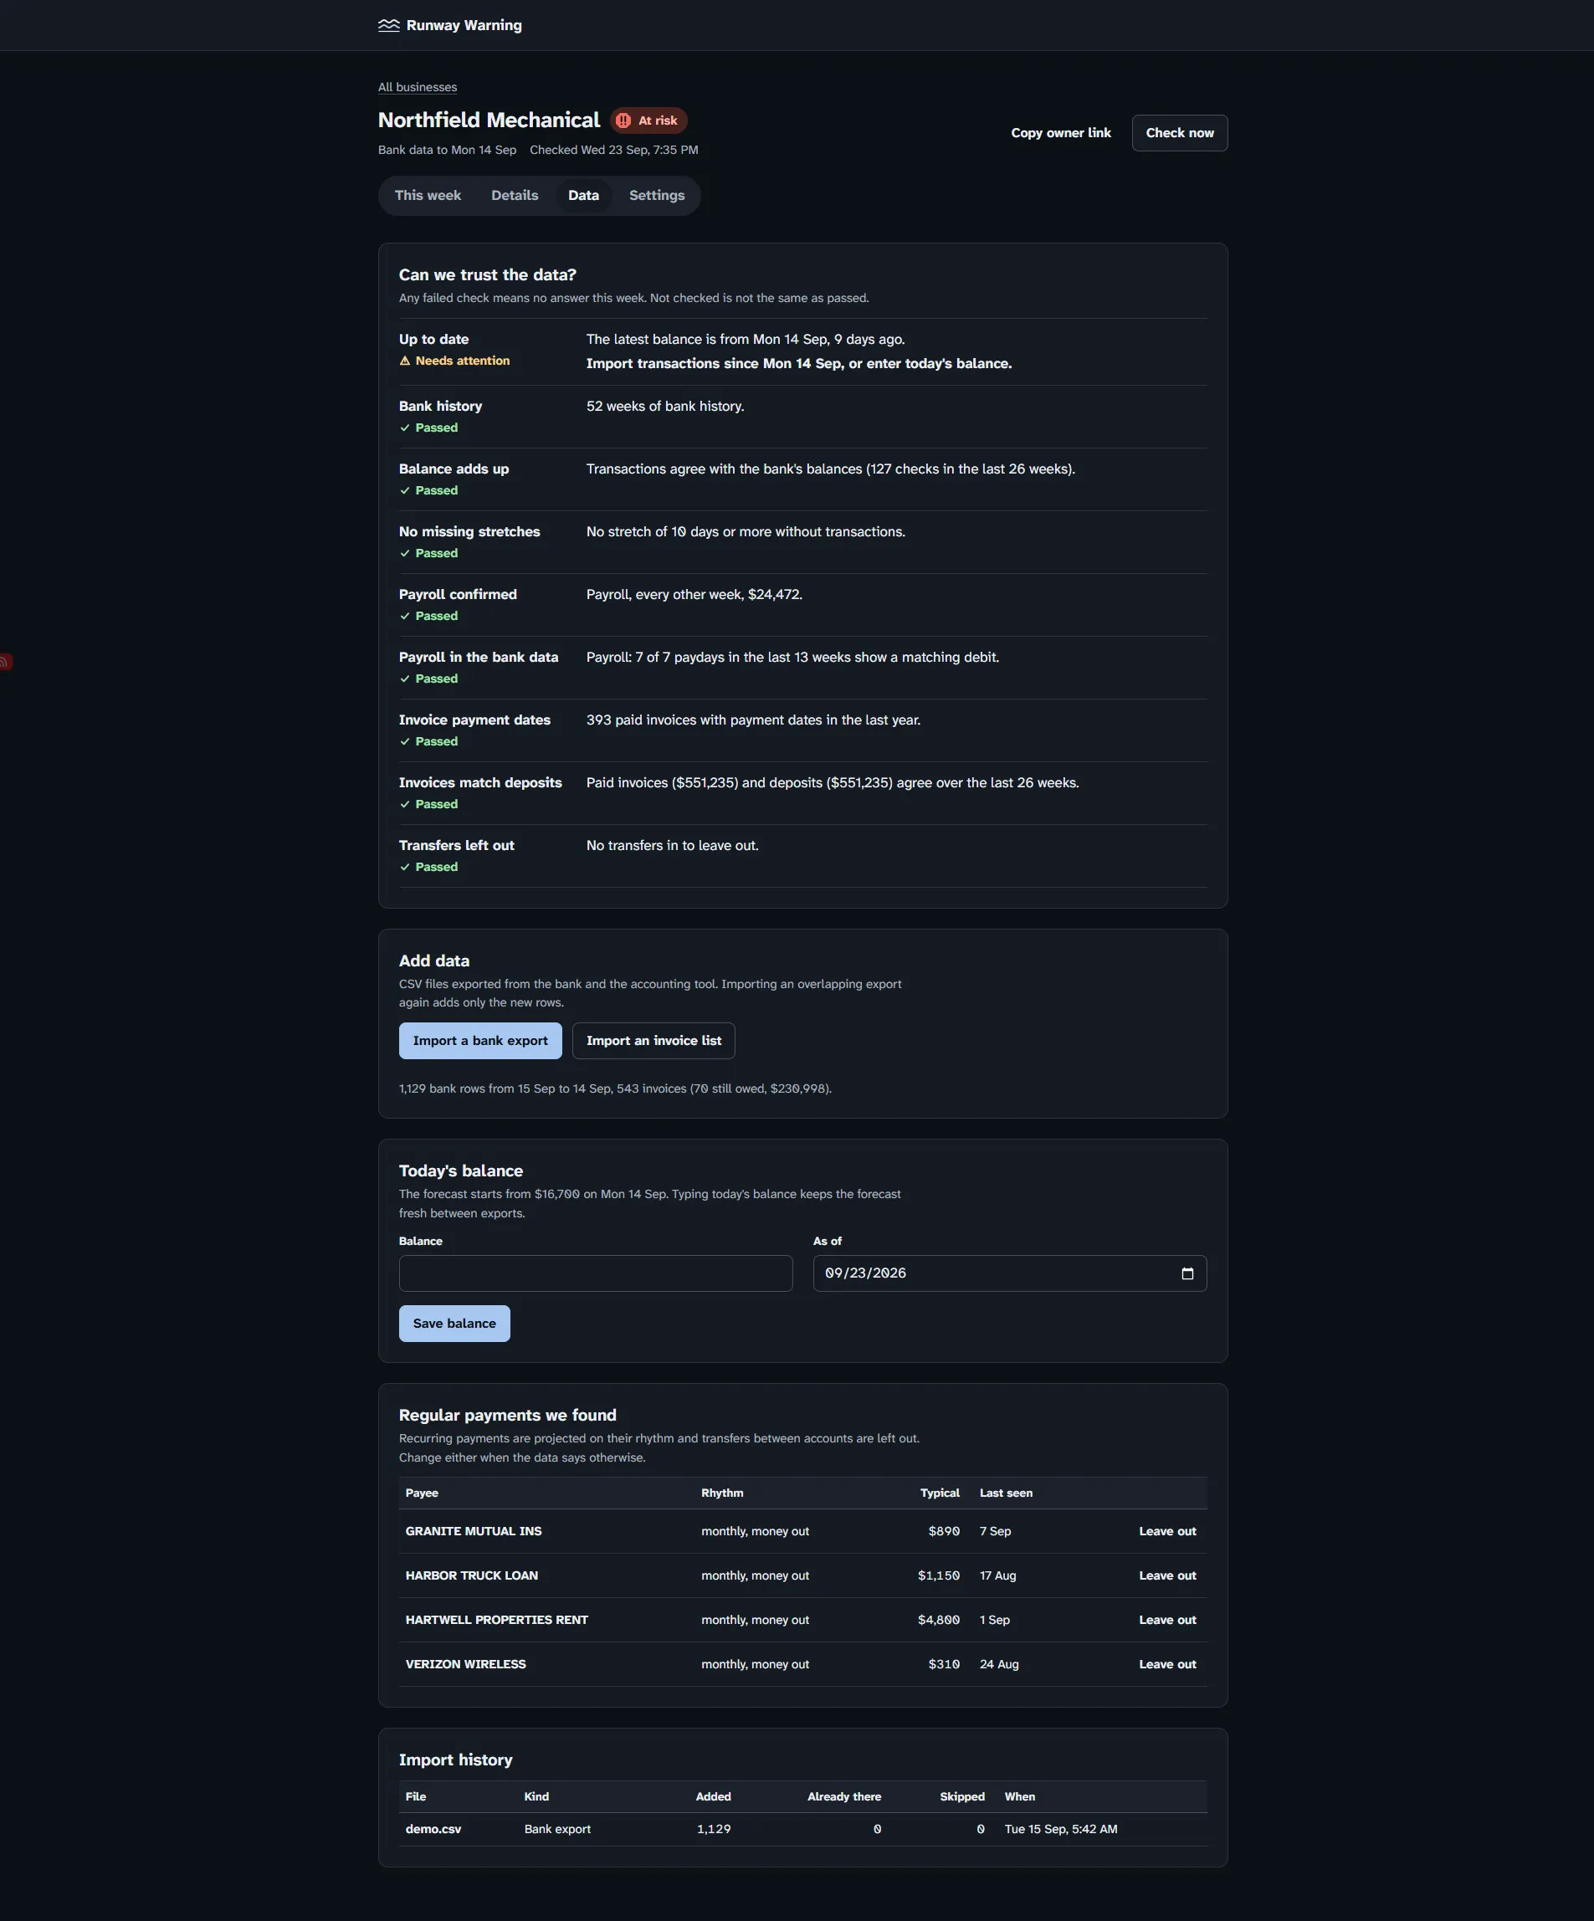Click Import an invoice list

coord(653,1041)
